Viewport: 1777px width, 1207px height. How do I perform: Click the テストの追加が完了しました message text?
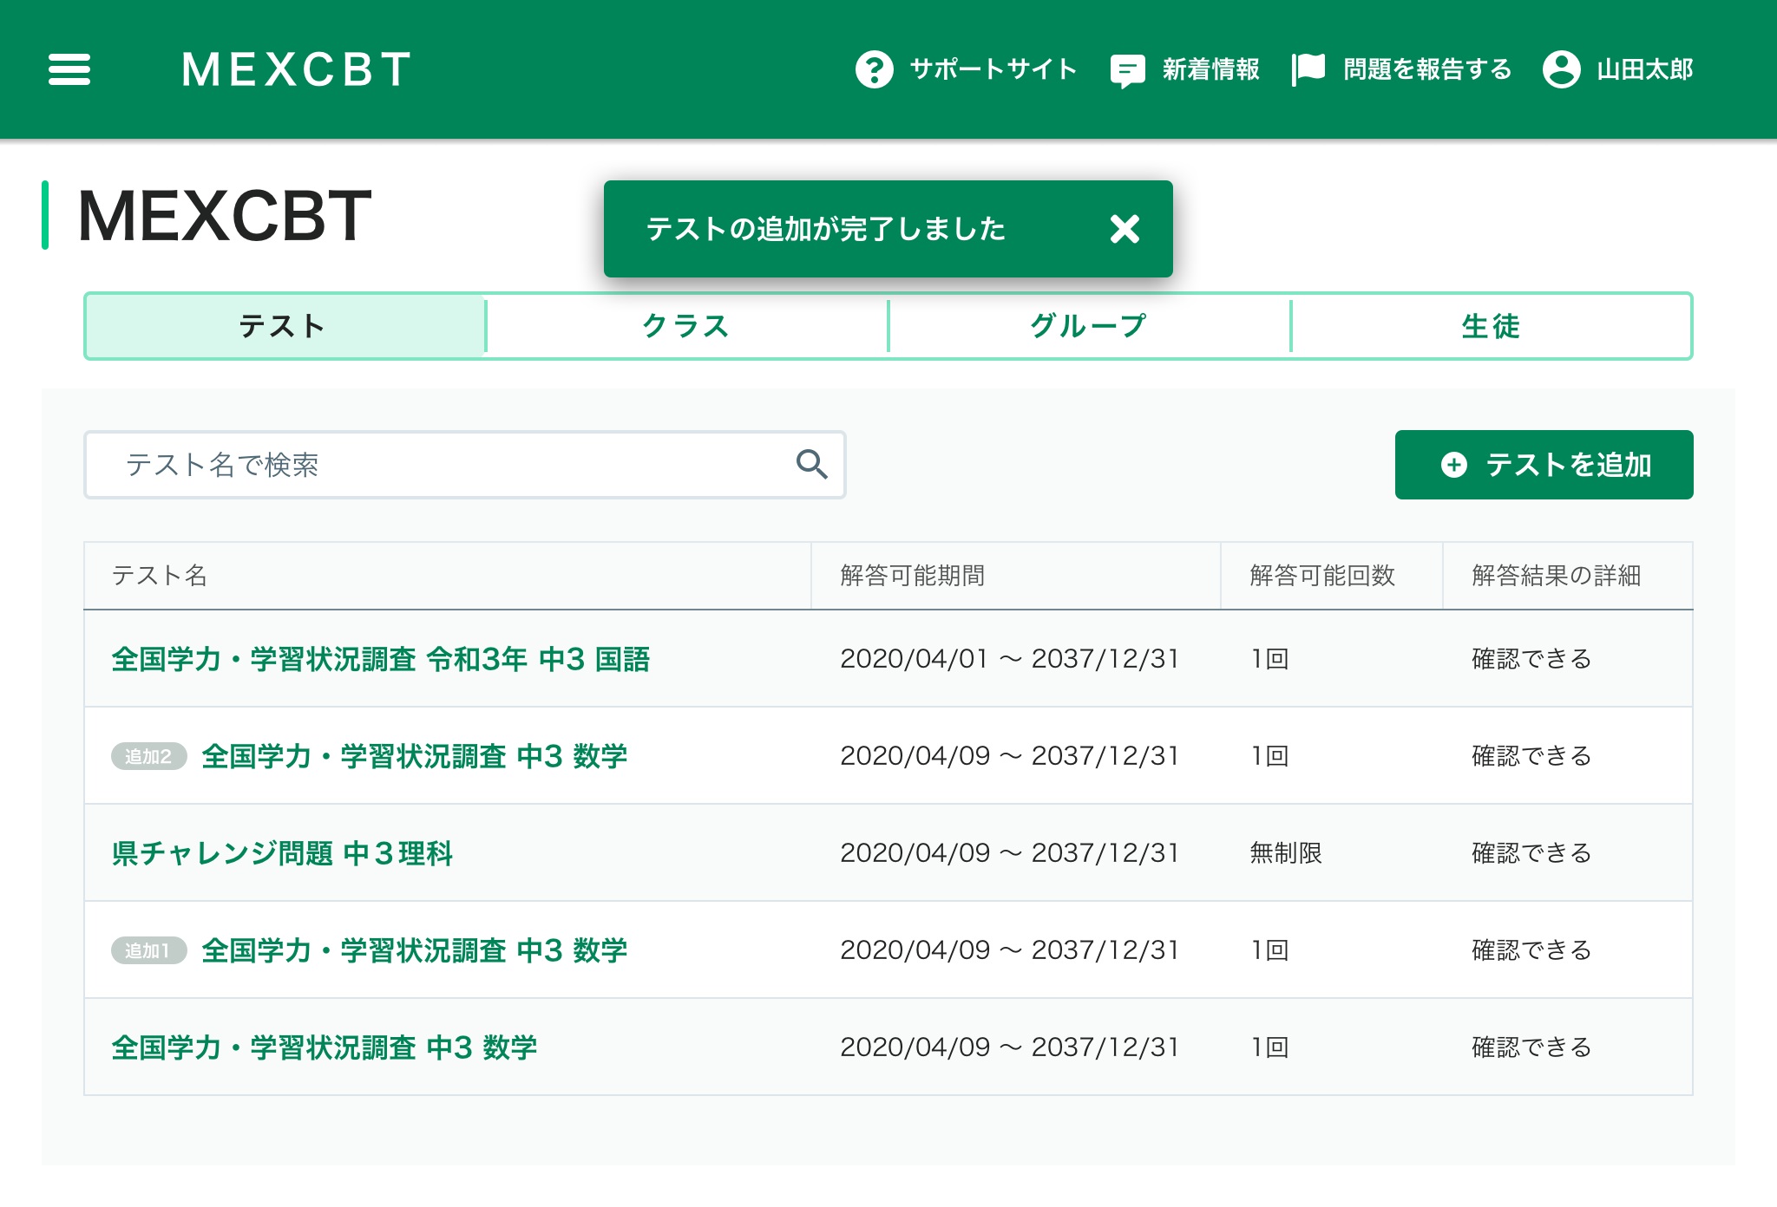(x=826, y=229)
